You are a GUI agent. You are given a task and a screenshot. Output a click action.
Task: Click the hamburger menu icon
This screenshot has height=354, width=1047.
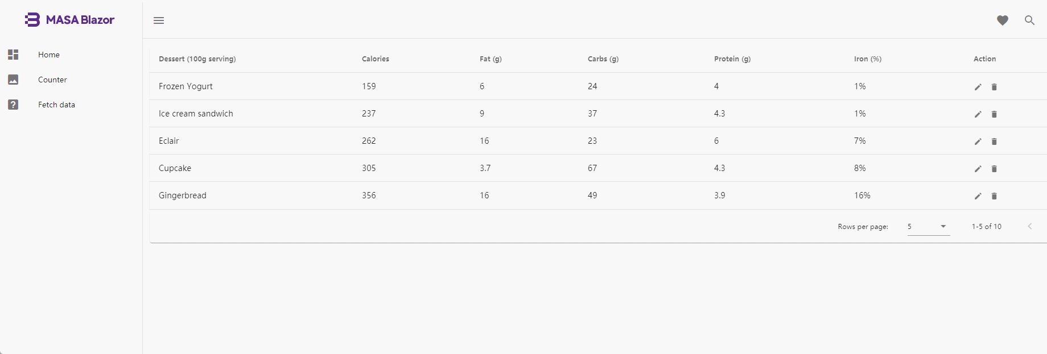[159, 20]
